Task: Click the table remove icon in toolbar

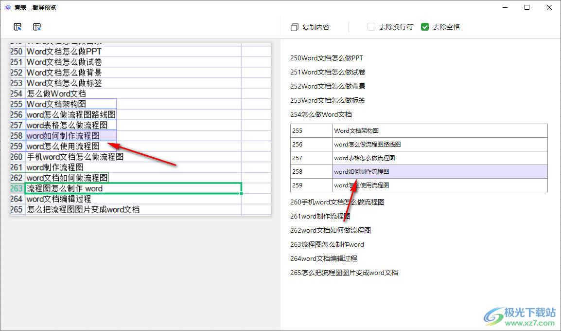Action: 37,27
